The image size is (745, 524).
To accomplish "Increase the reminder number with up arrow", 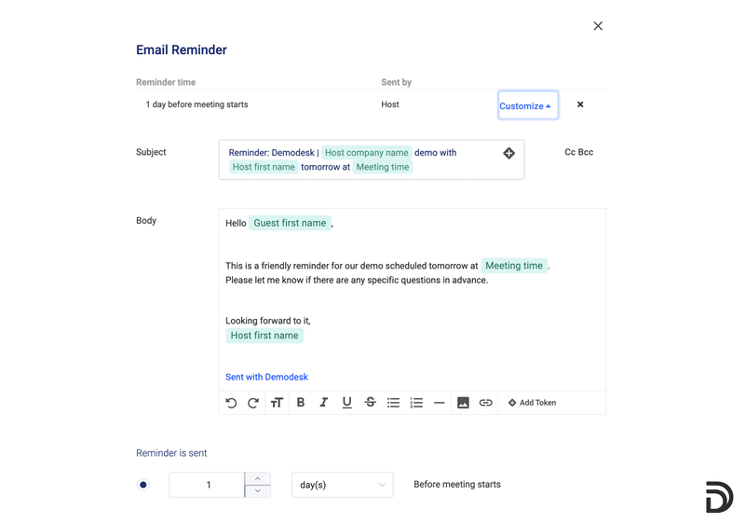I will click(258, 479).
